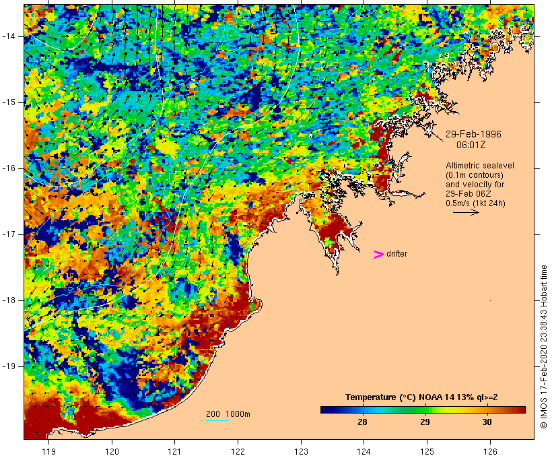Viewport: 552px width, 458px height.
Task: Click latitude axis label -15
Action: (9, 102)
